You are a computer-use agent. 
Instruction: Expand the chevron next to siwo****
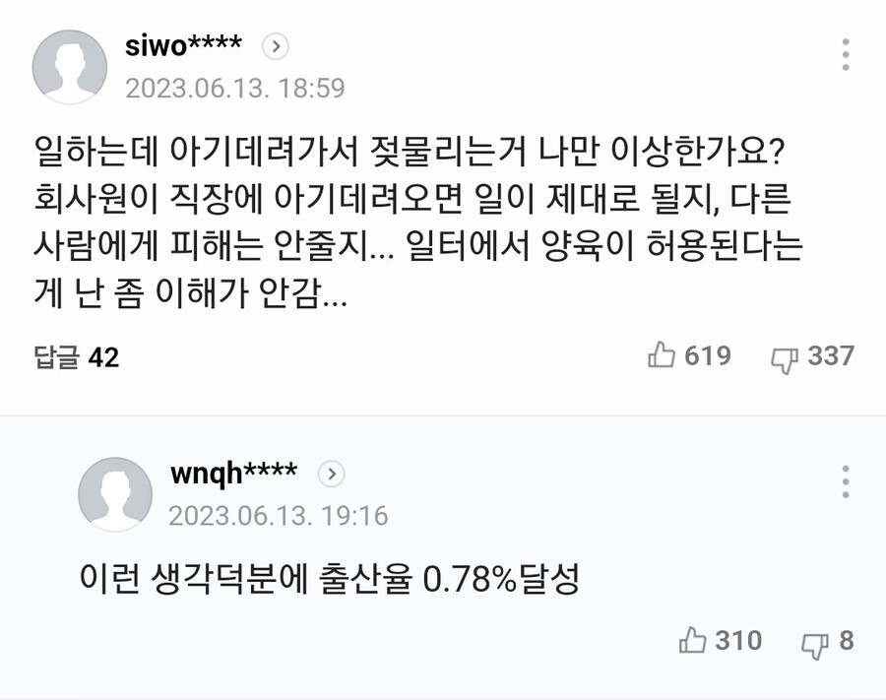277,45
